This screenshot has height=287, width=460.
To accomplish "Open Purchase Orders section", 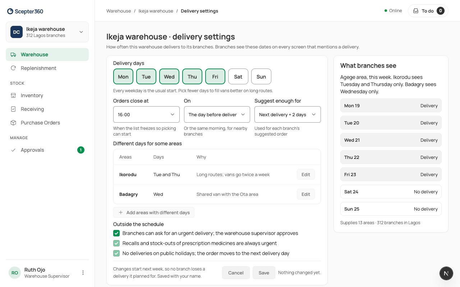I will (x=47, y=123).
